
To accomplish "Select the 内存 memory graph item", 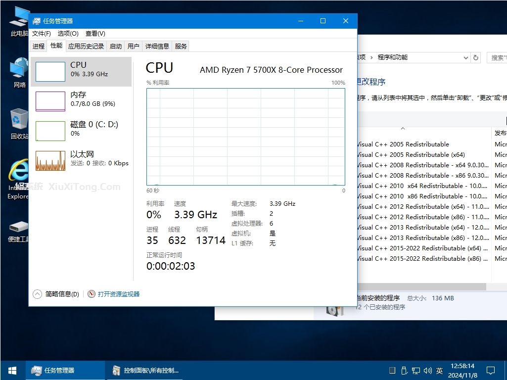I will [81, 101].
